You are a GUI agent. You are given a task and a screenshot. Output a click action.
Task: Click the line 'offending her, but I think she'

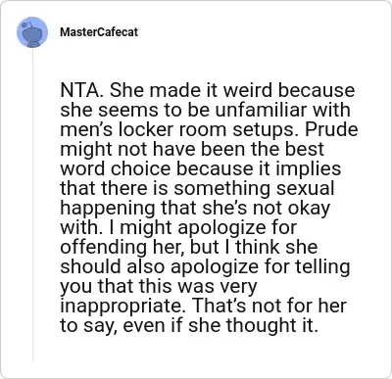click(189, 248)
